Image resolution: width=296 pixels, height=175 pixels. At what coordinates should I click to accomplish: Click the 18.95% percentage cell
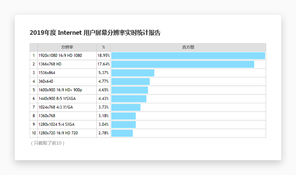[104, 55]
